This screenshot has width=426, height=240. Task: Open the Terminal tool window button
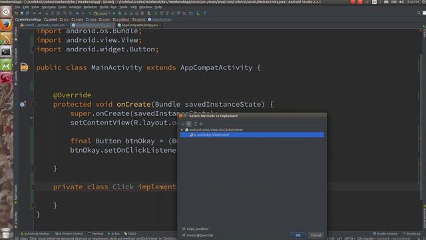[96, 233]
